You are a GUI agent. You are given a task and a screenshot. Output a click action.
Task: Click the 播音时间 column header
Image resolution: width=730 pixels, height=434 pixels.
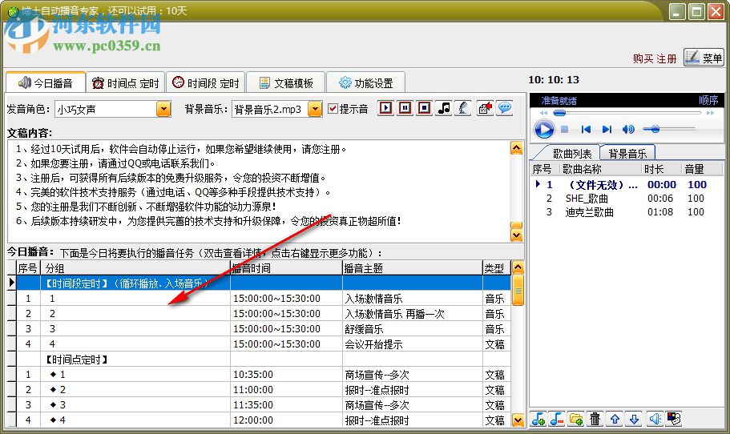point(286,268)
